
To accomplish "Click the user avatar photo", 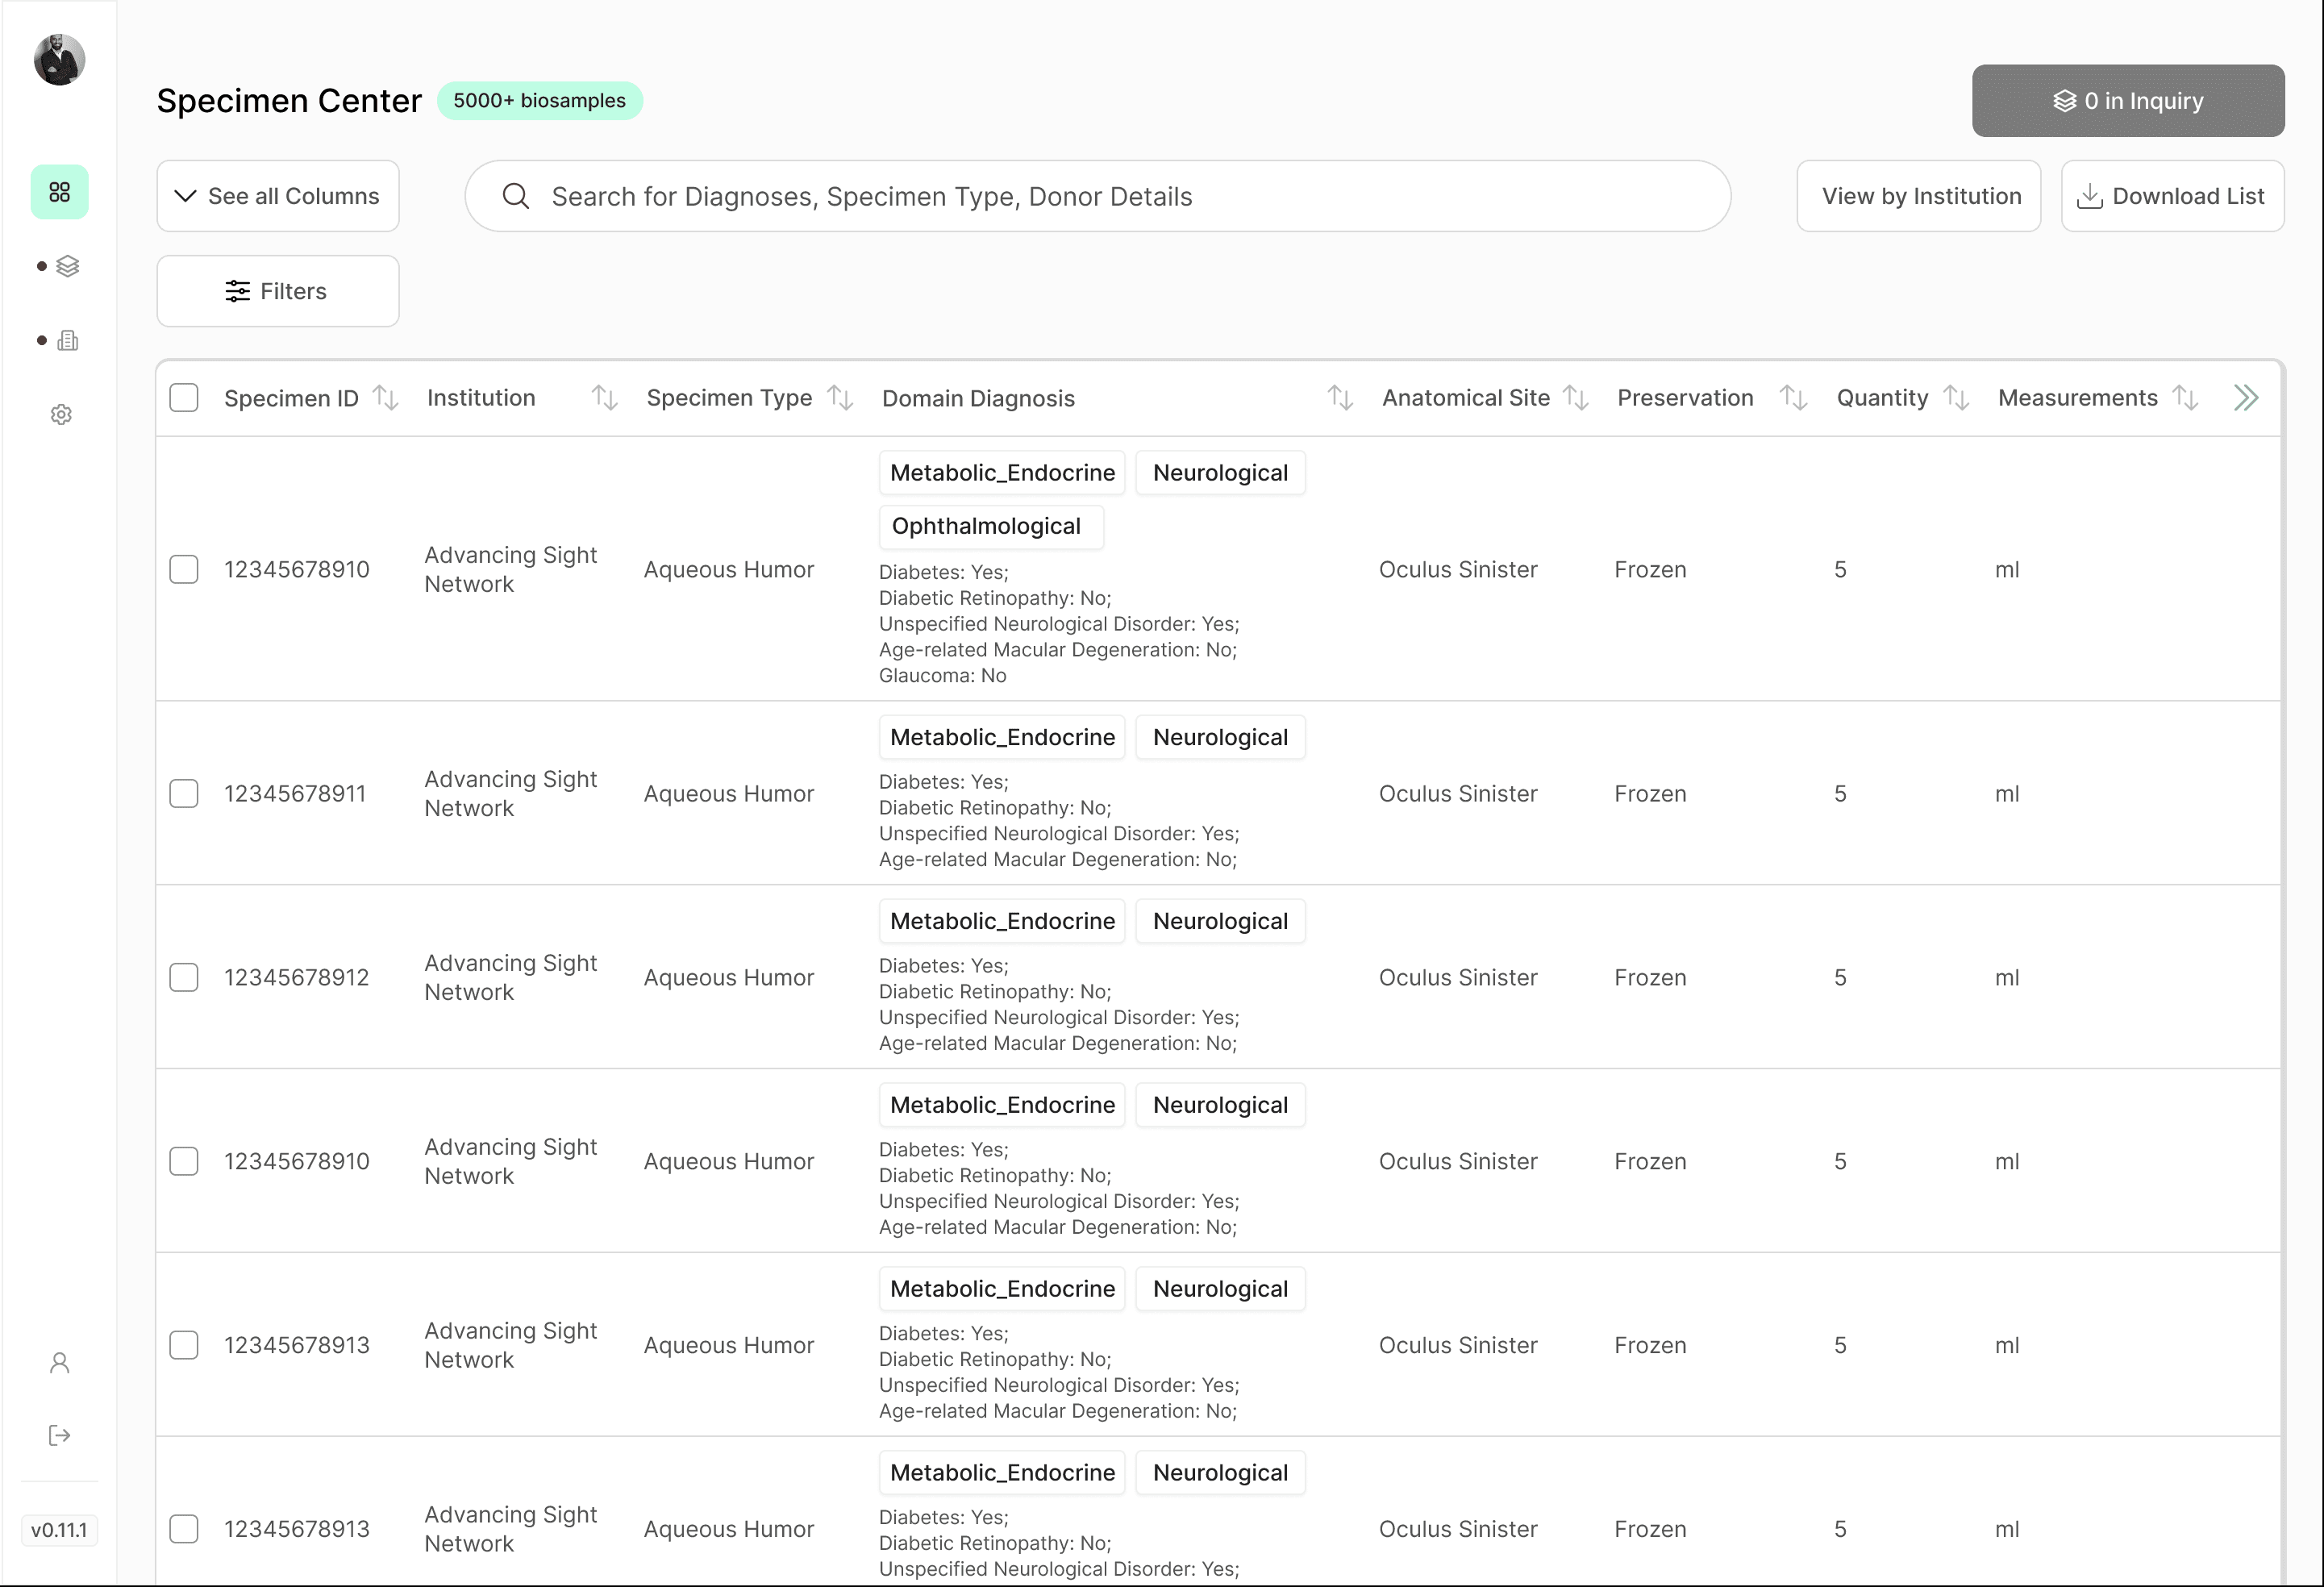I will [x=59, y=60].
